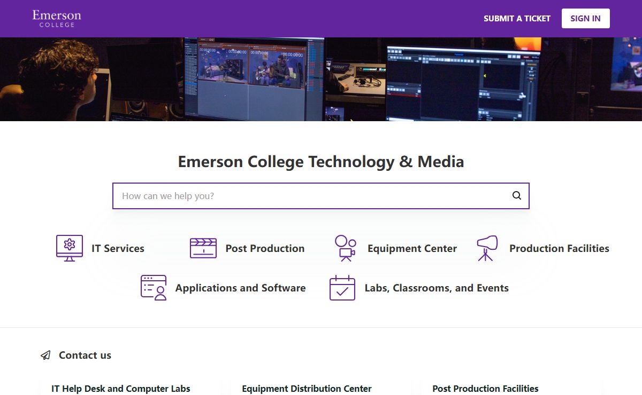Screen dimensions: 642x395
Task: Click the Equipment Center camera icon
Action: point(346,248)
